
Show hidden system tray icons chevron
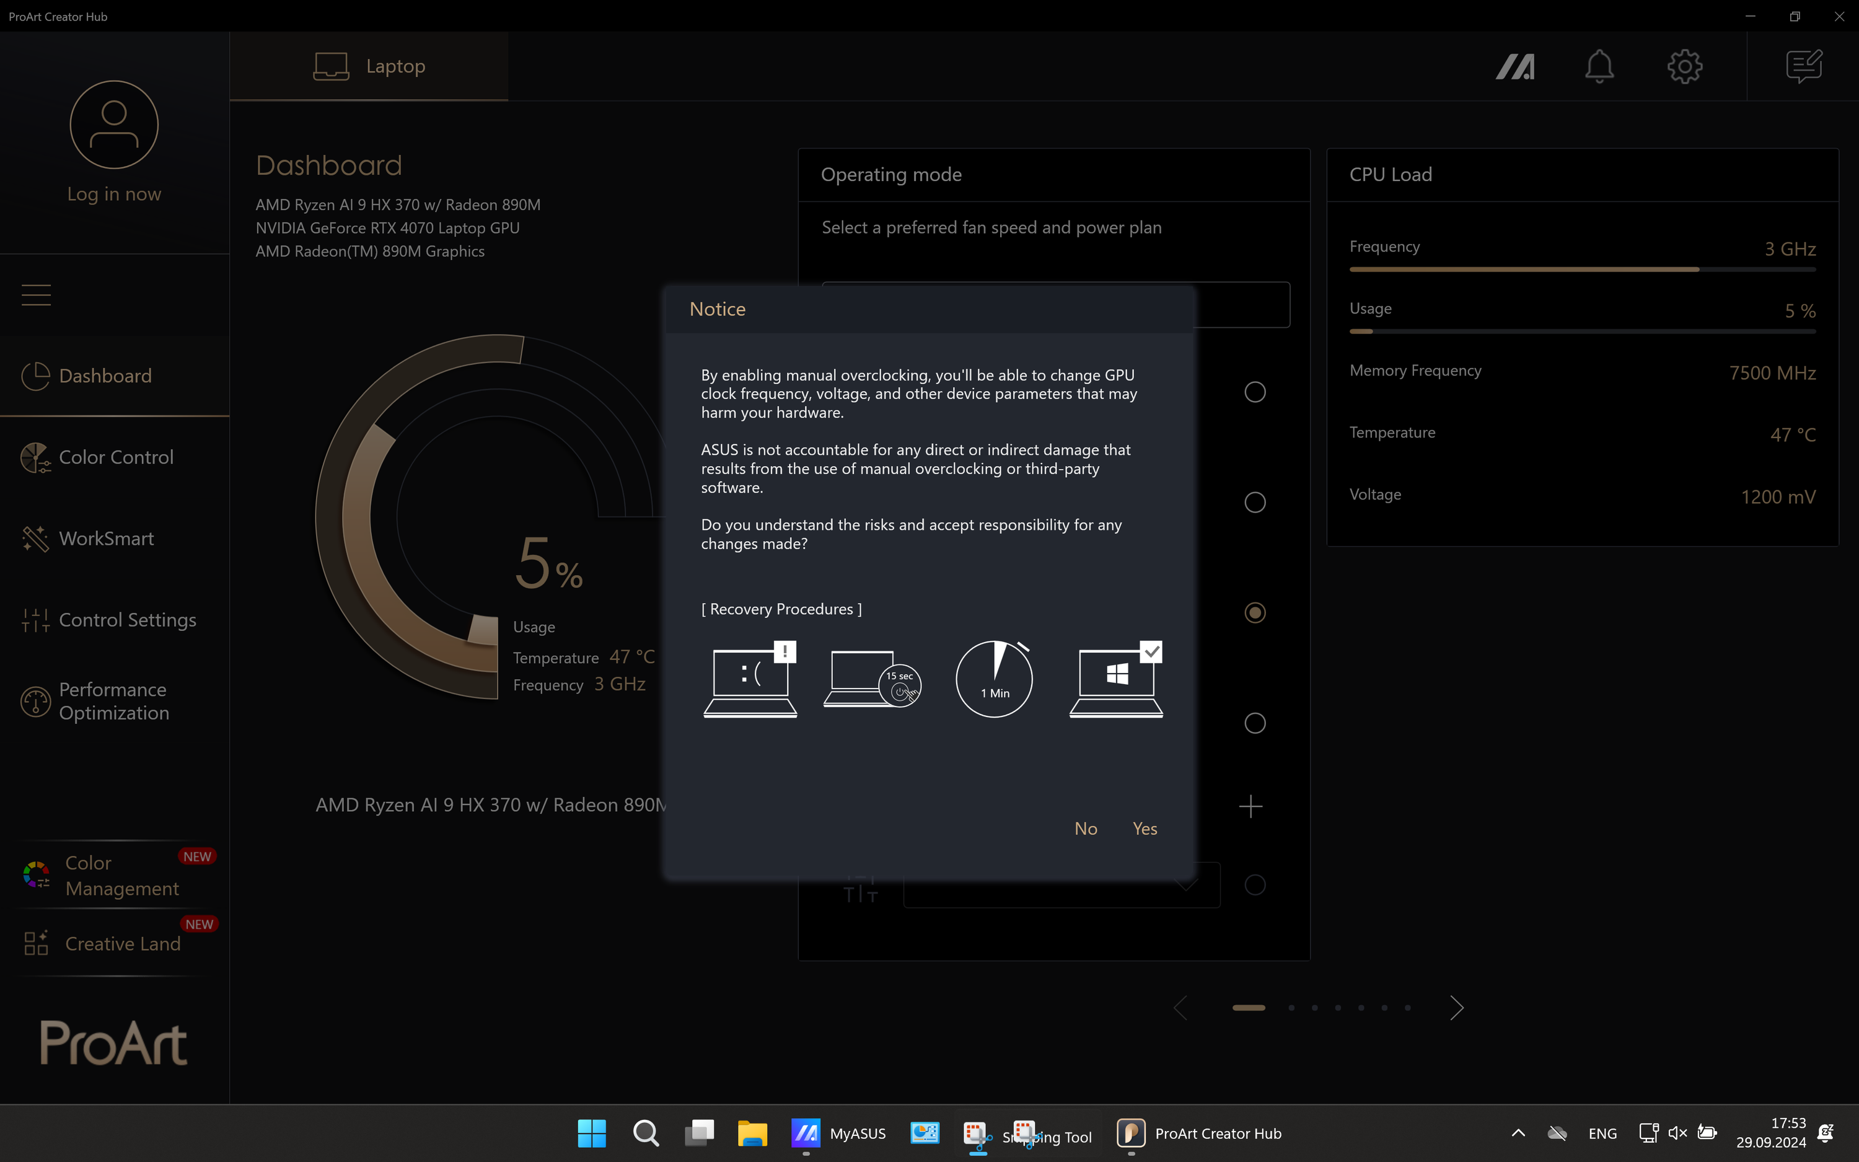click(1518, 1133)
